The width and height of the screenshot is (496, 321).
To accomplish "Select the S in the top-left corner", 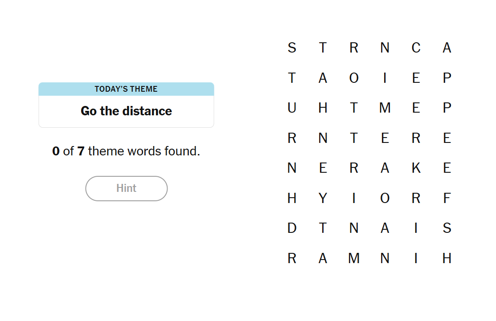I will (292, 48).
